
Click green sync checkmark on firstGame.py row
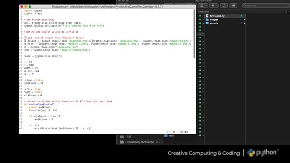242,16
